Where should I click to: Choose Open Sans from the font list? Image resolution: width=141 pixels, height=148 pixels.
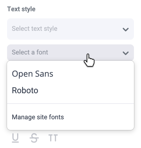(x=32, y=74)
